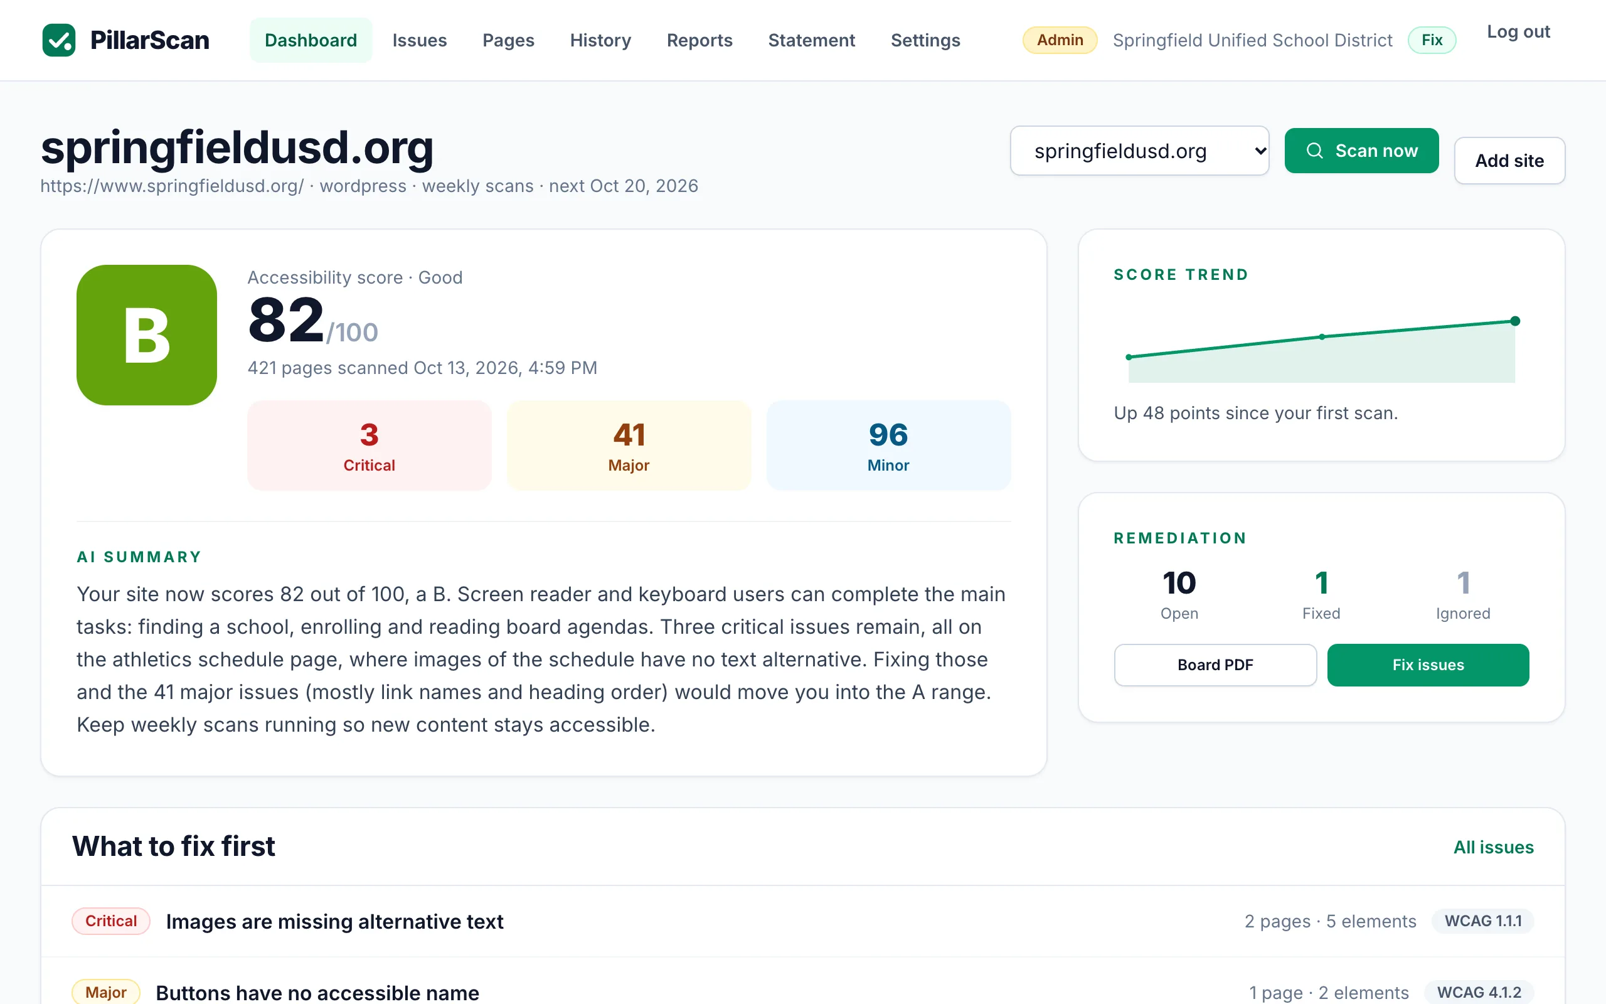1606x1004 pixels.
Task: Click the PillarScan checkmark logo icon
Action: coord(59,41)
